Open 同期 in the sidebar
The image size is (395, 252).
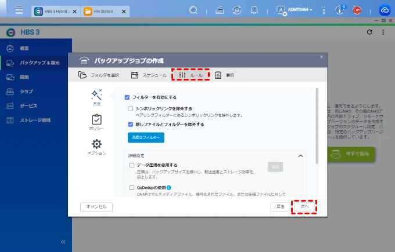[x=36, y=77]
